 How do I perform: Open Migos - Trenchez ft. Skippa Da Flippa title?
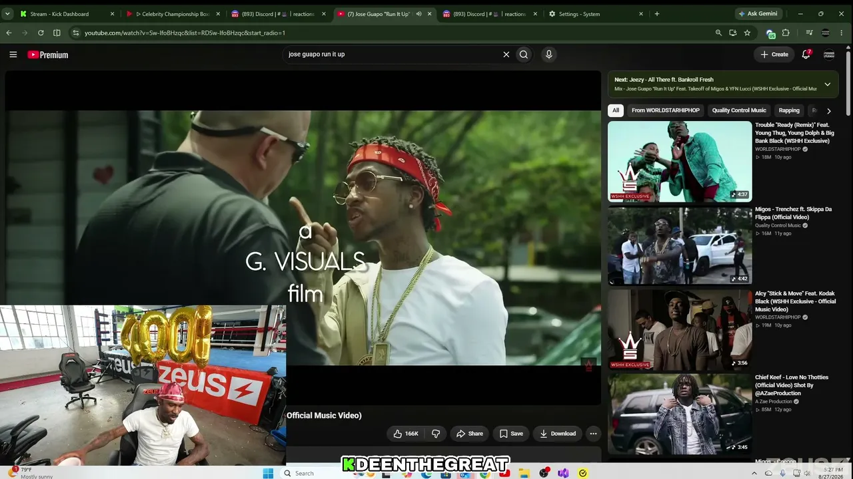793,213
